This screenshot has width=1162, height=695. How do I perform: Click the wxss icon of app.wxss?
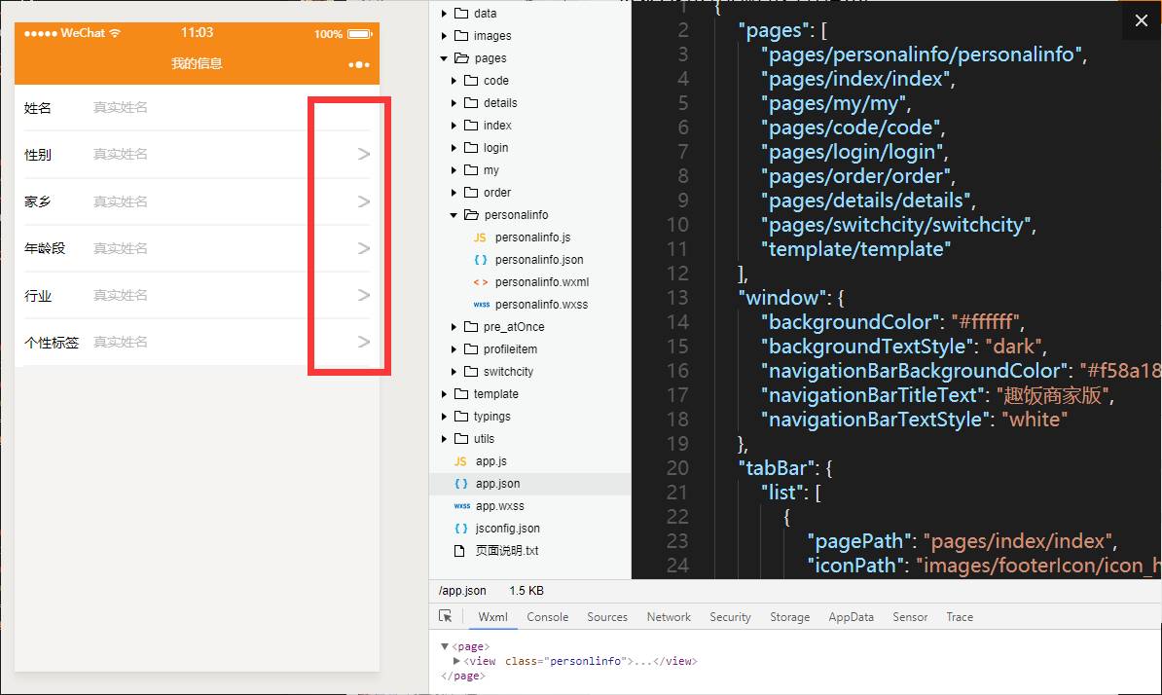(461, 506)
